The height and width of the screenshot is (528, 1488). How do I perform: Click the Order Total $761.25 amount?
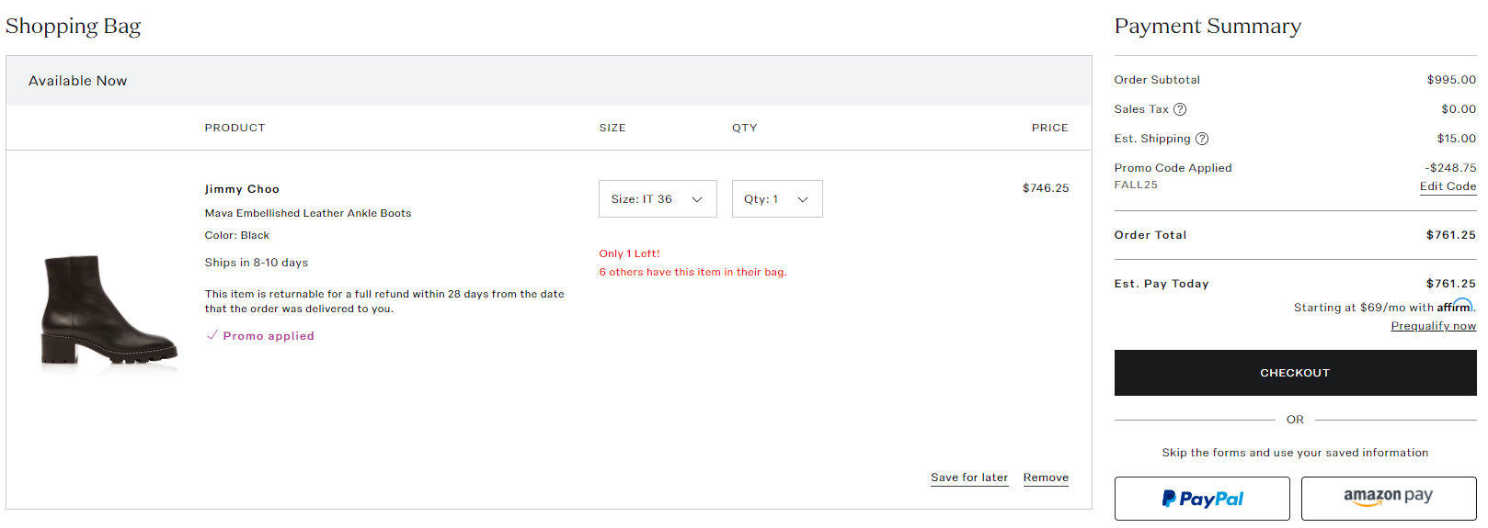click(1451, 235)
